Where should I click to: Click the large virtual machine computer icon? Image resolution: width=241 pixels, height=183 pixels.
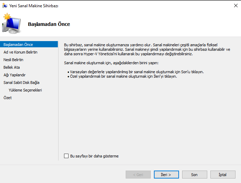coord(11,23)
